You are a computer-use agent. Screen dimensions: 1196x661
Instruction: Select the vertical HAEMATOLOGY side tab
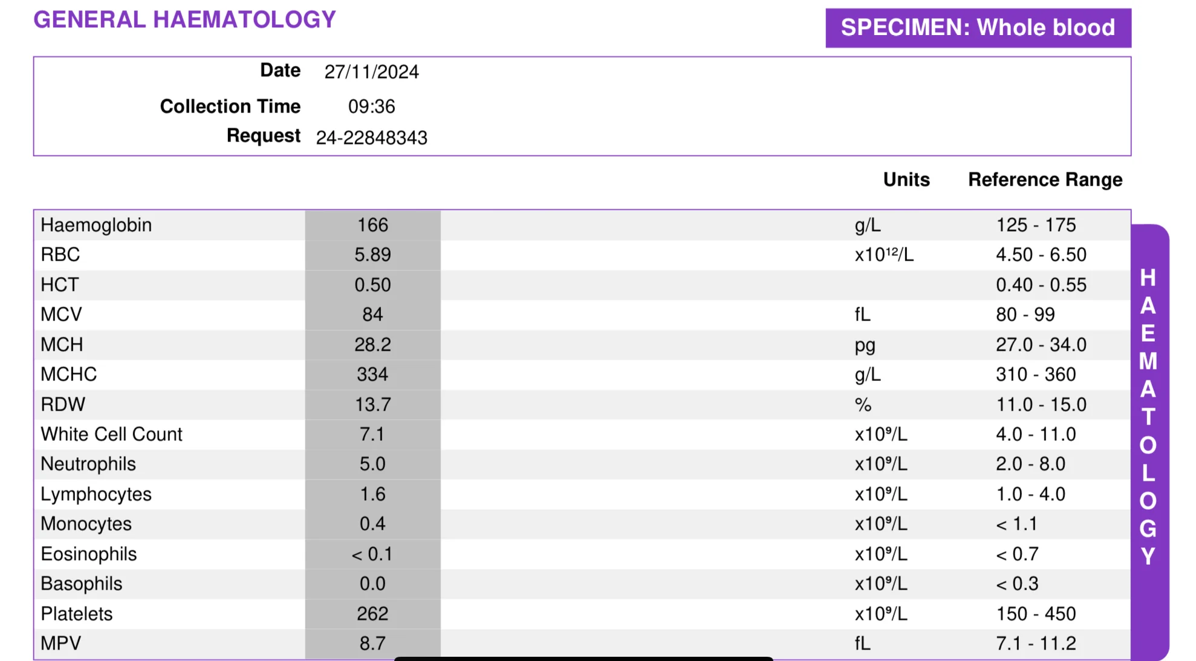click(1149, 441)
